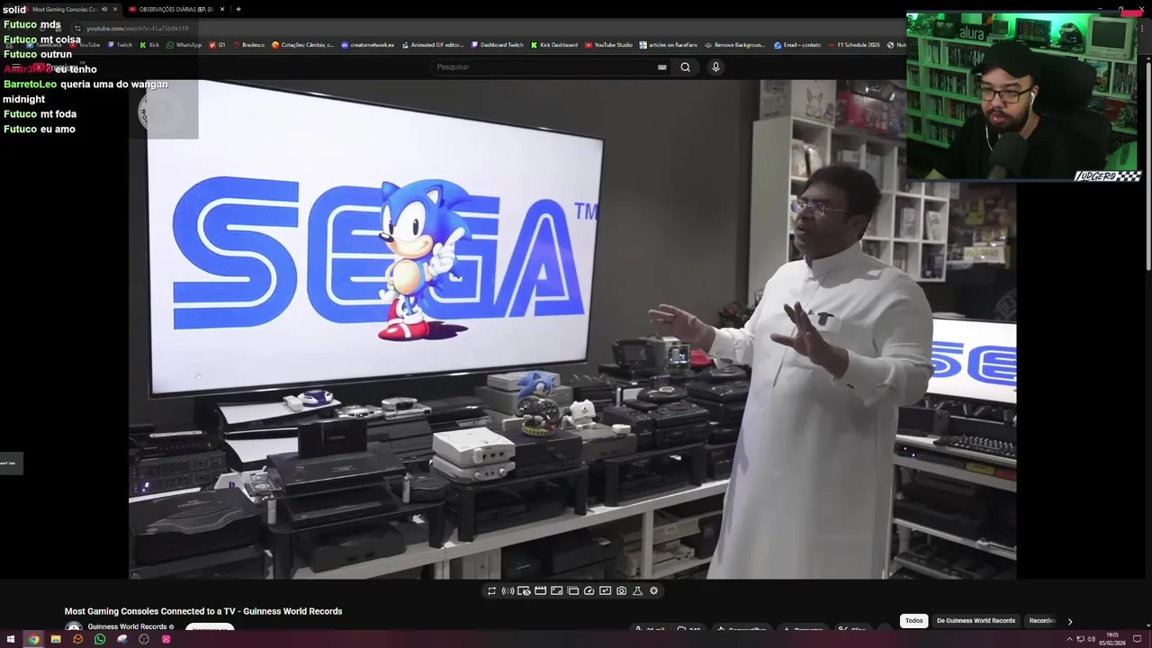Select the Todos filter chip
Image resolution: width=1152 pixels, height=648 pixels.
pyautogui.click(x=914, y=620)
